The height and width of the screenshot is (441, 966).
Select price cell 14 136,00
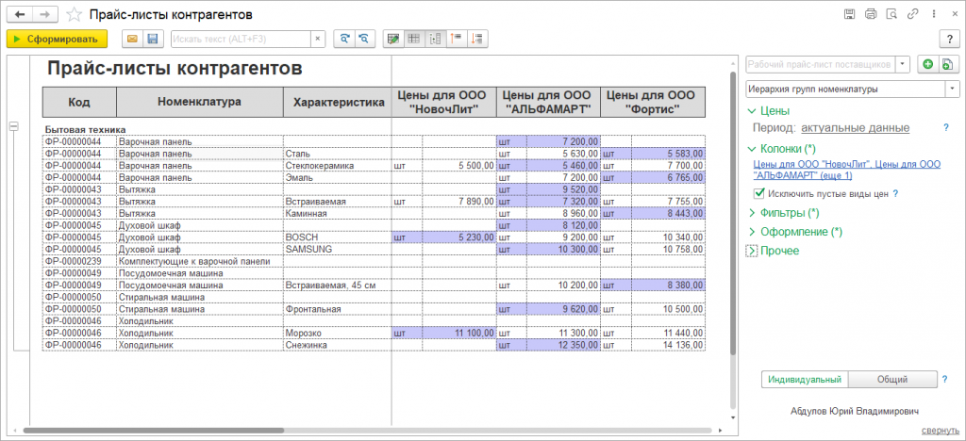(x=669, y=345)
